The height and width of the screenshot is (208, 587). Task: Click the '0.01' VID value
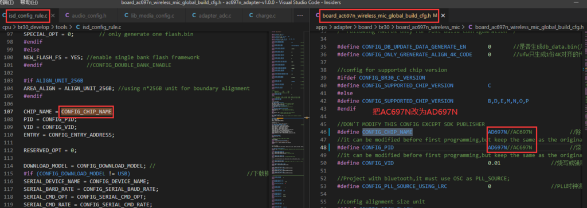494,163
